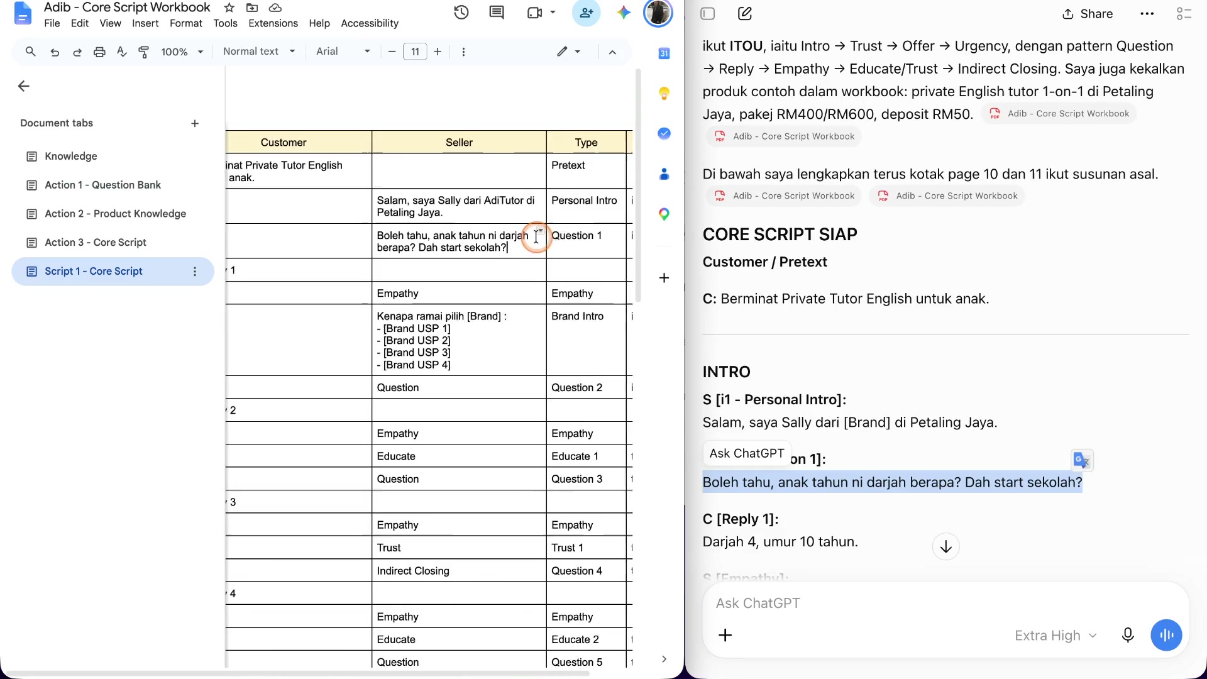Collapse the toolbar with the up chevron
This screenshot has width=1207, height=679.
(x=612, y=52)
